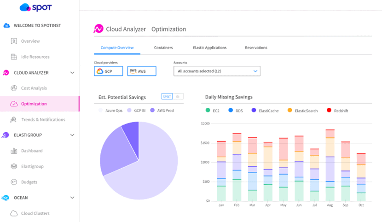The image size is (382, 222).
Task: Click the Idle Resources grid icon
Action: 14,57
